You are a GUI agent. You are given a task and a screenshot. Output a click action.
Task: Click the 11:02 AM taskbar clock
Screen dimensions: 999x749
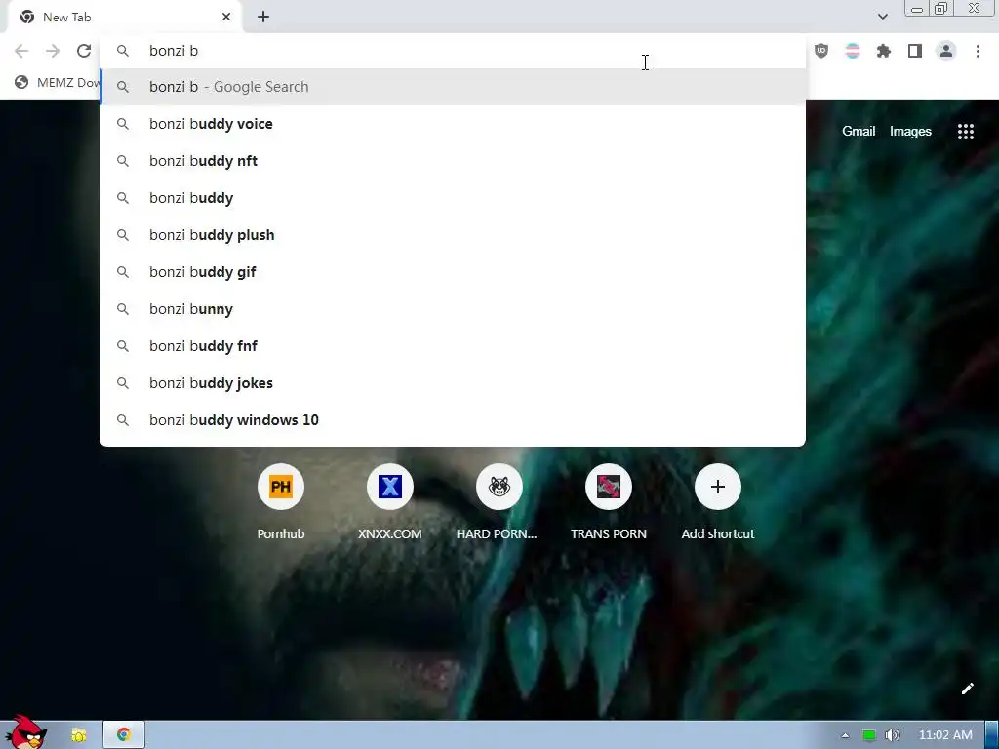click(945, 735)
